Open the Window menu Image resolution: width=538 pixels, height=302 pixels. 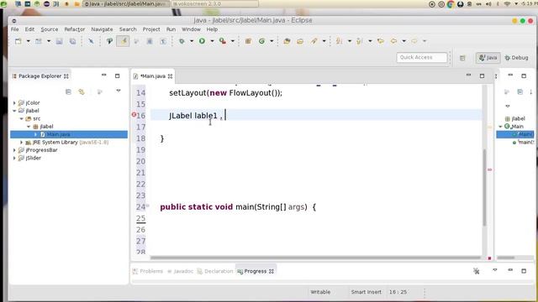pos(191,29)
